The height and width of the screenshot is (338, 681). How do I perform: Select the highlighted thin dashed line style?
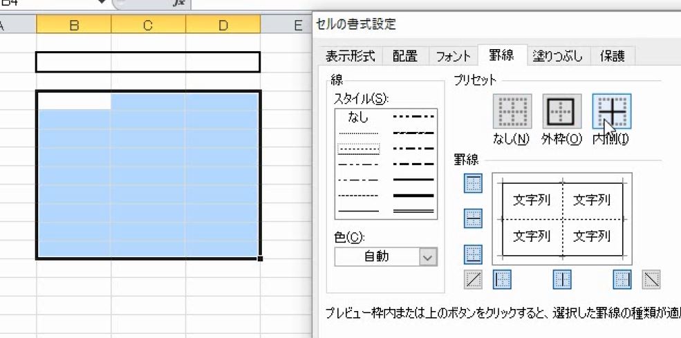358,149
